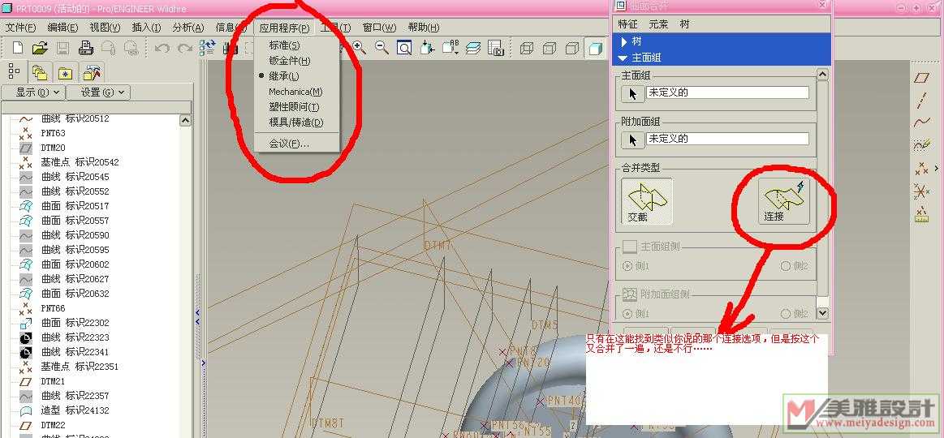
Task: Choose the 连接 merge type
Action: tap(783, 201)
